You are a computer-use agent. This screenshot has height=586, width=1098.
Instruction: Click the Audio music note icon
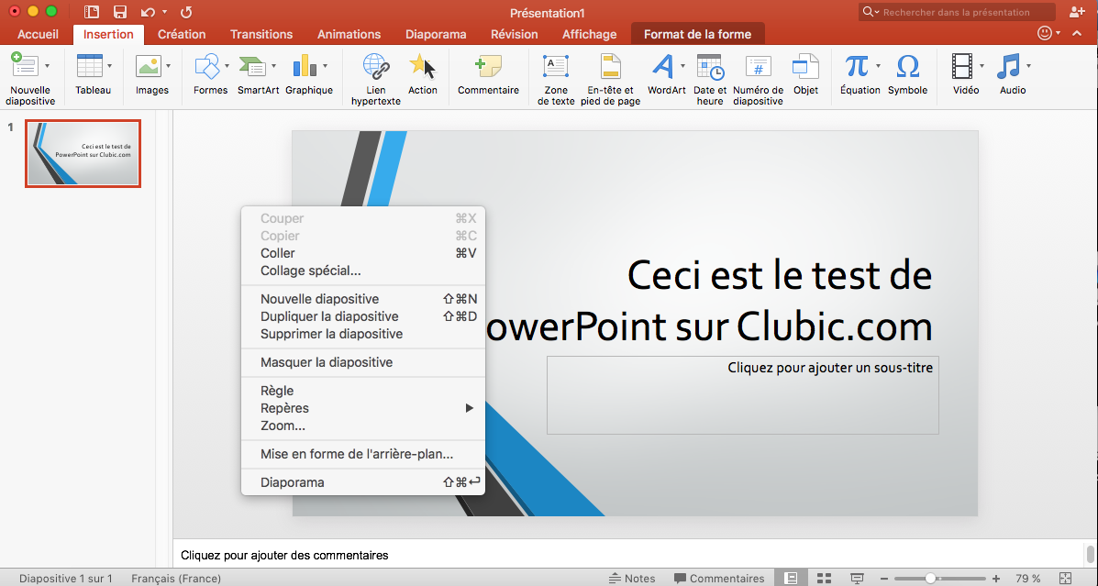[x=1009, y=66]
